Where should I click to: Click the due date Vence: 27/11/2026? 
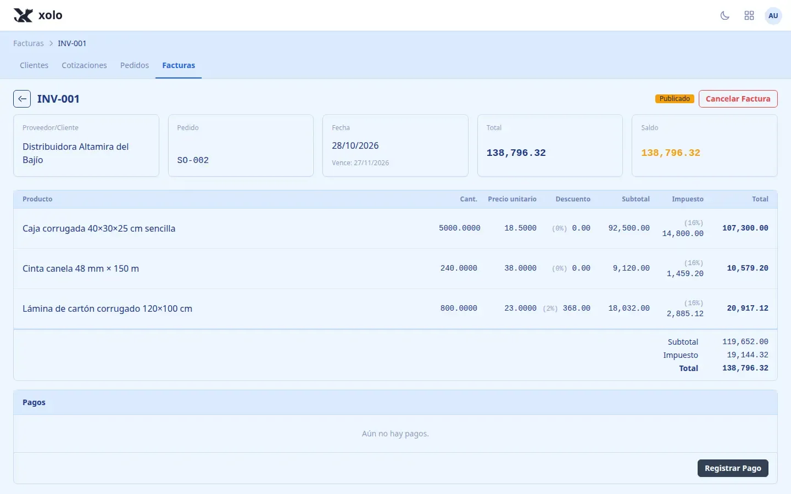click(360, 163)
